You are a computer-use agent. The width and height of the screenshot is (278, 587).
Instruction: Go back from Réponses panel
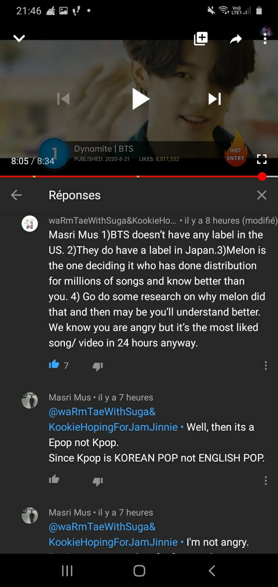click(16, 195)
